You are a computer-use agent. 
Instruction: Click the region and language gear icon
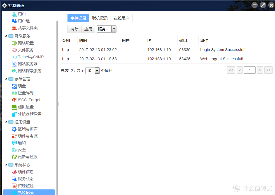[14, 129]
